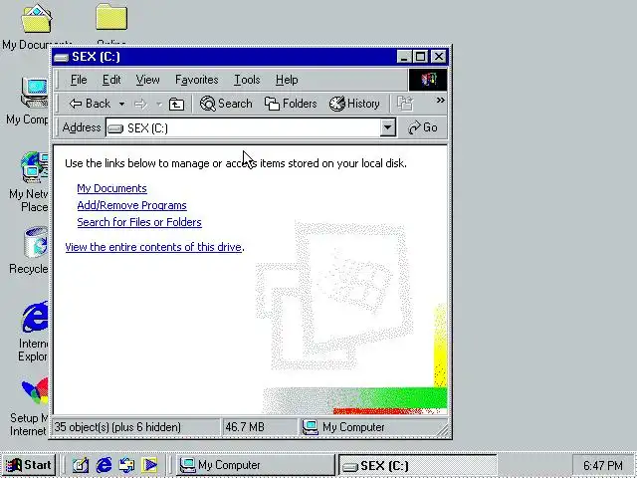The width and height of the screenshot is (637, 478).
Task: Open the Search pane from toolbar
Action: tap(226, 104)
